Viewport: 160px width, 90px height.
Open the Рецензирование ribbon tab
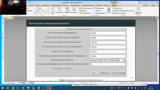click(x=75, y=5)
